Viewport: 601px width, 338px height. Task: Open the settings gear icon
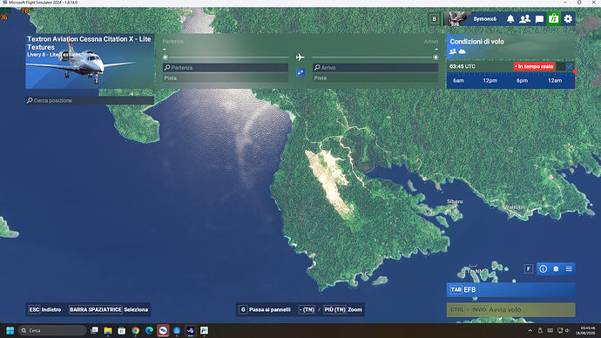(x=568, y=19)
